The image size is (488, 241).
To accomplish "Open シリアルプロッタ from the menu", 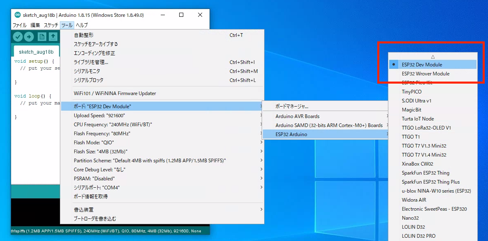I will tap(162, 80).
